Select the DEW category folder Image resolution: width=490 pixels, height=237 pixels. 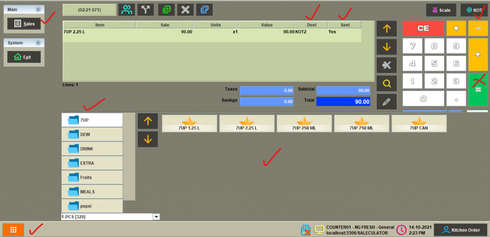pyautogui.click(x=92, y=134)
